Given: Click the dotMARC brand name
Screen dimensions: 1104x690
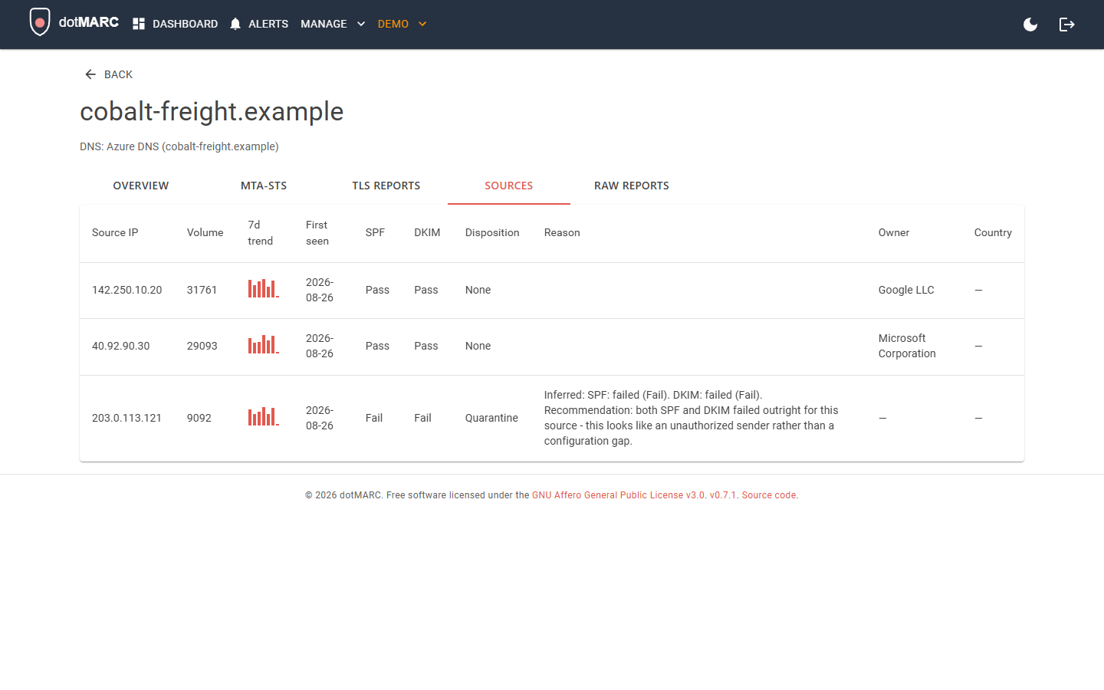Looking at the screenshot, I should [89, 22].
